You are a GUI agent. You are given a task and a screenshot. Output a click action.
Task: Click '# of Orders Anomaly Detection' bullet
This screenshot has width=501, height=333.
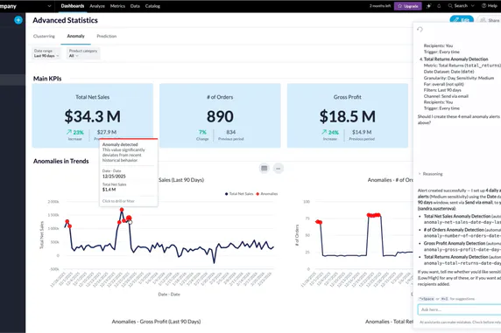454,230
